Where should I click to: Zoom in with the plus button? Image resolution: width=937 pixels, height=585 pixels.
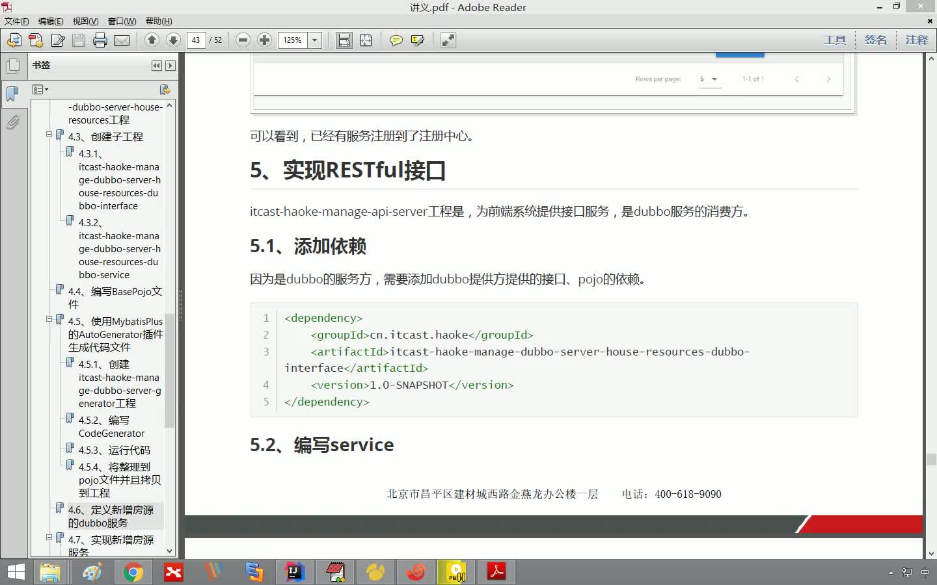tap(264, 40)
